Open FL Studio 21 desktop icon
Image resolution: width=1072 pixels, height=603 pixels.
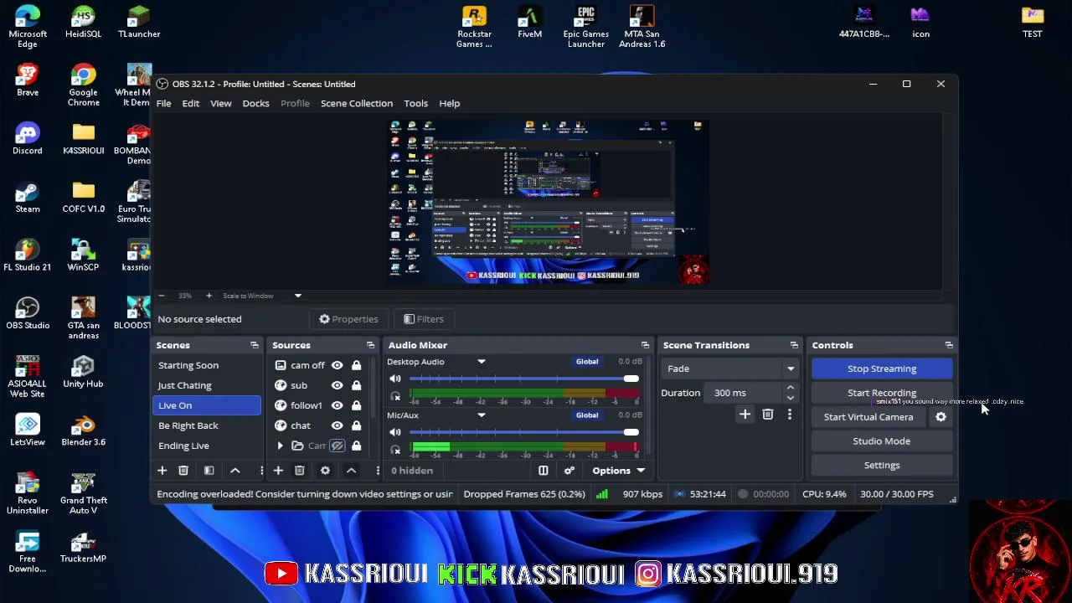(28, 255)
